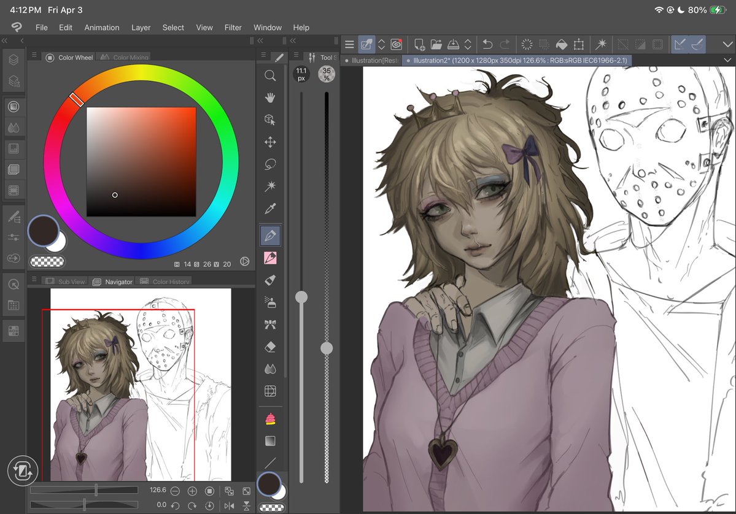Open the Layers palette from the sidebar
736x514 pixels.
click(x=14, y=59)
